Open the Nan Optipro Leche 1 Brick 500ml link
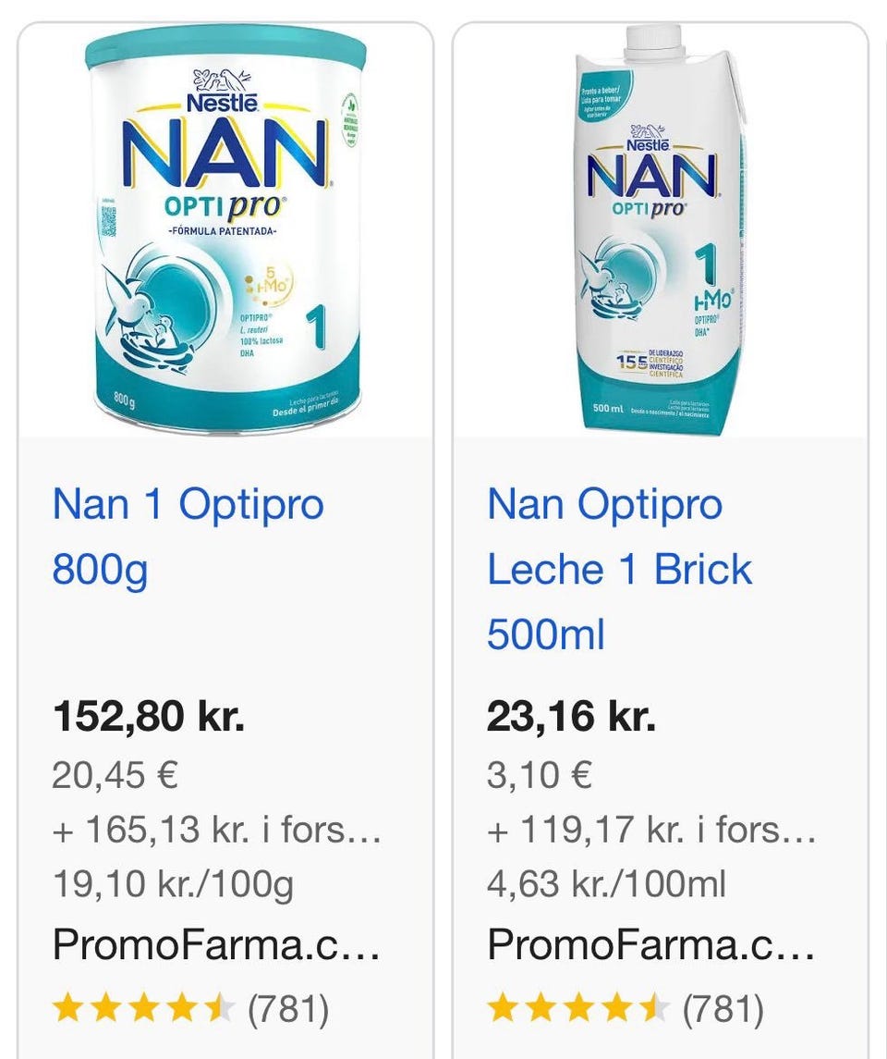Screen dimensions: 887x1059 coord(619,569)
